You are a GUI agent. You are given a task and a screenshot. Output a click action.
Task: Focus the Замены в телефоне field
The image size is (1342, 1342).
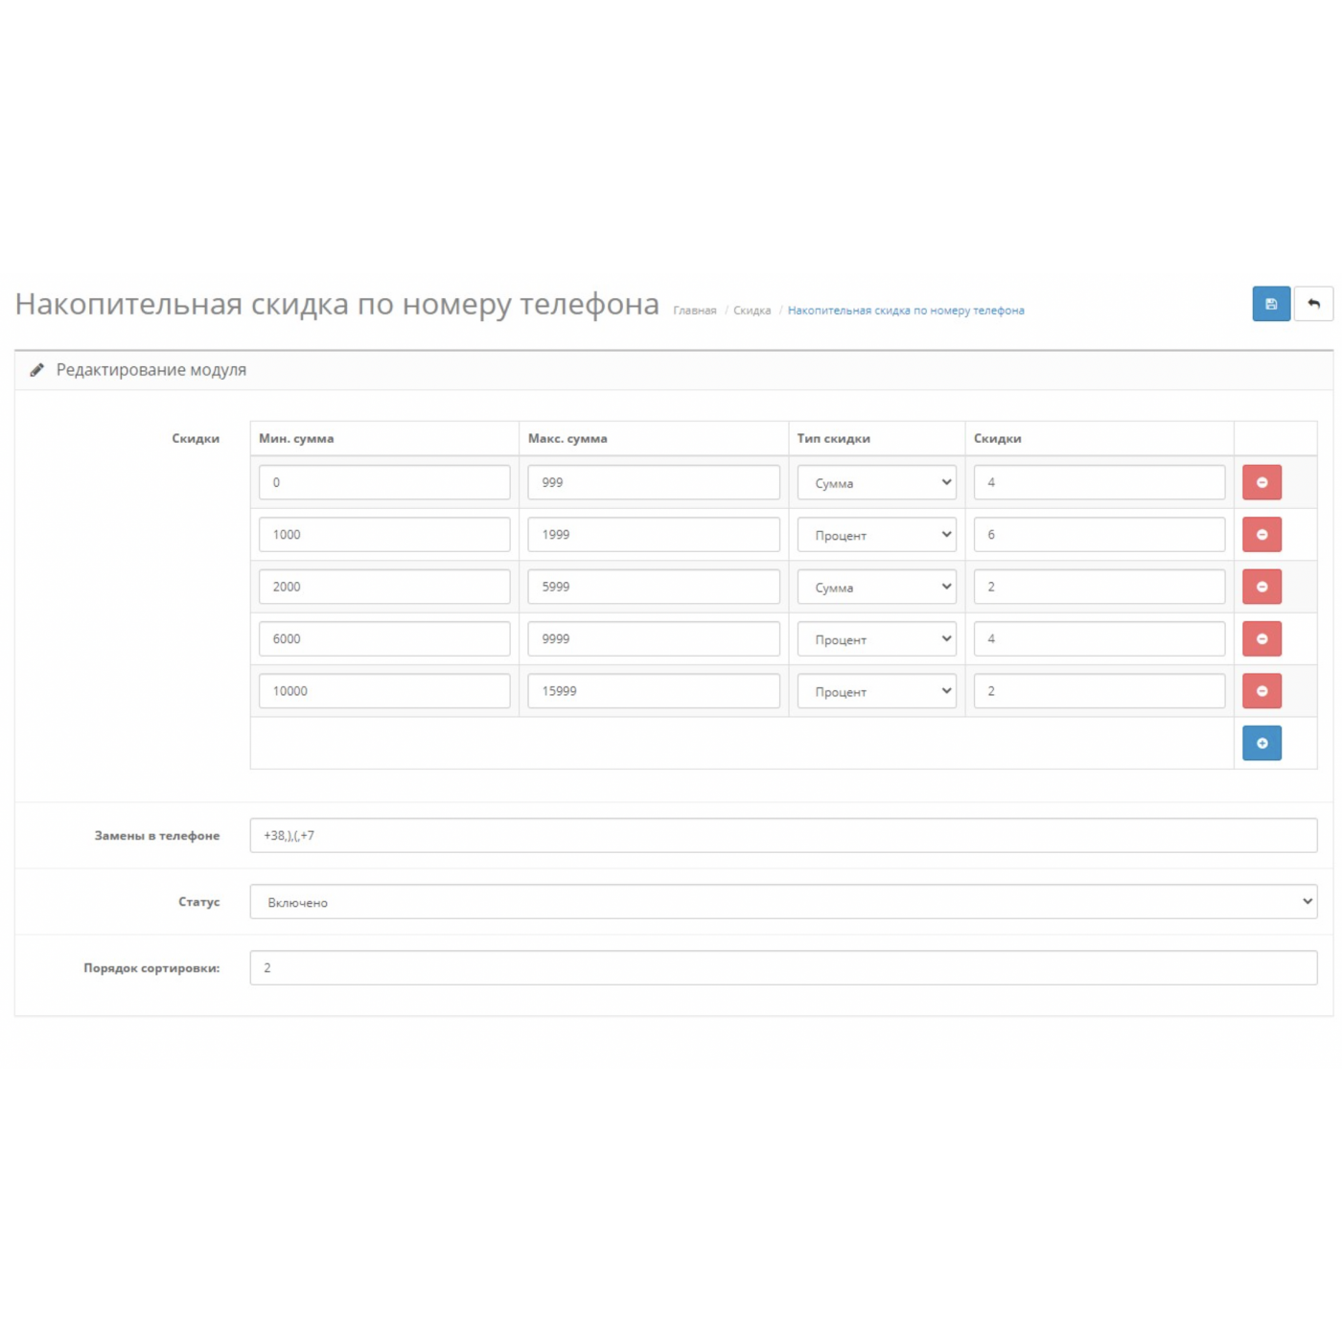(783, 835)
